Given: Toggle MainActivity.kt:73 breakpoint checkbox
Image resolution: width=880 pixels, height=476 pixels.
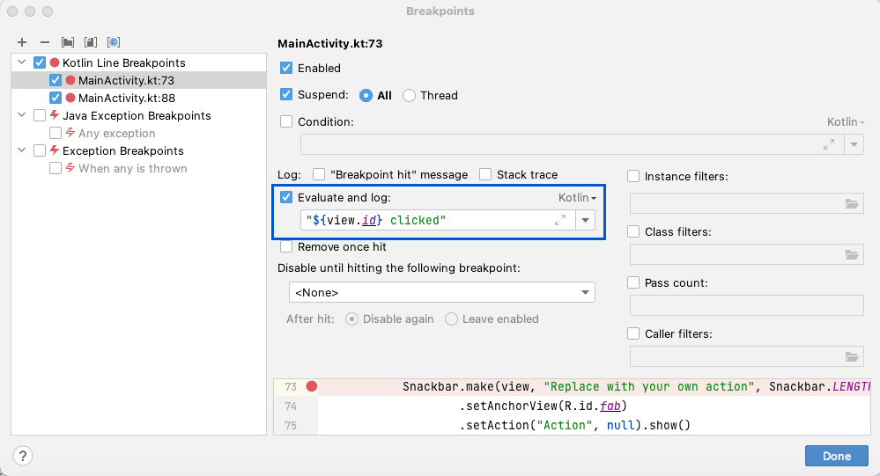Looking at the screenshot, I should click(x=55, y=80).
